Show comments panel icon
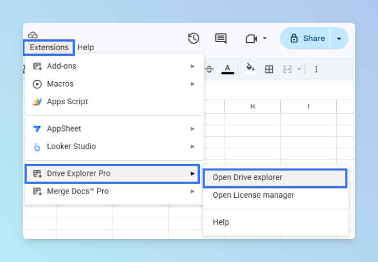The height and width of the screenshot is (262, 378). tap(221, 38)
